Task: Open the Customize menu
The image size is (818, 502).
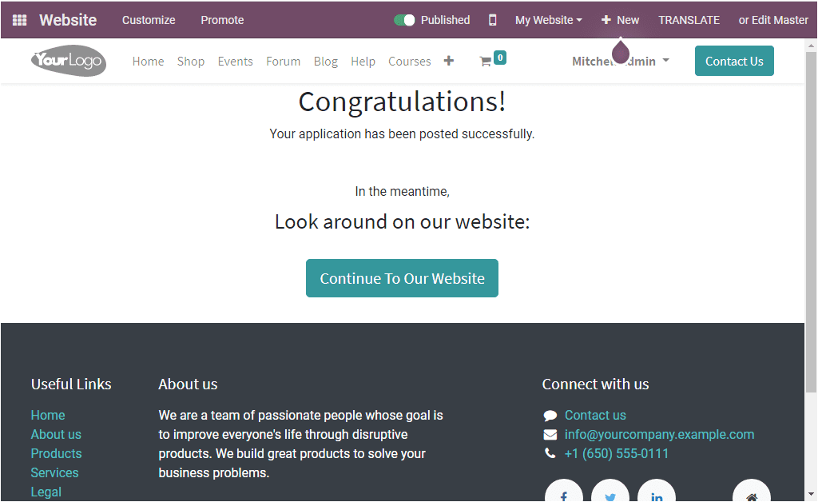Action: click(149, 20)
